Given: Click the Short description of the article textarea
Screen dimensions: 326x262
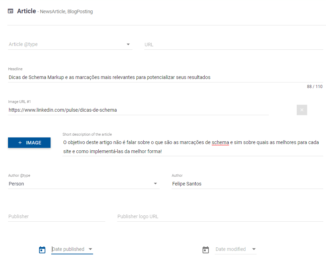Looking at the screenshot, I should (x=192, y=147).
